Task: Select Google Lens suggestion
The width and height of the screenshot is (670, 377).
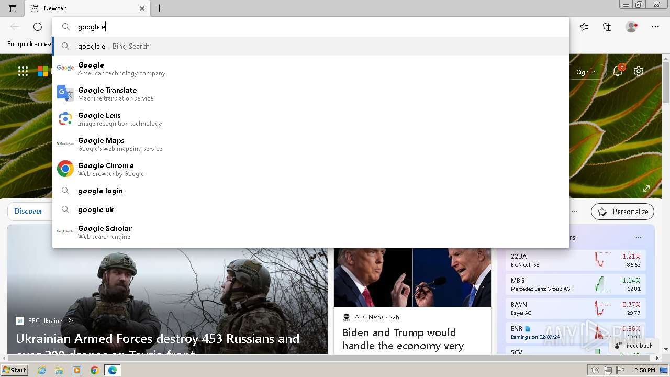Action: (311, 119)
